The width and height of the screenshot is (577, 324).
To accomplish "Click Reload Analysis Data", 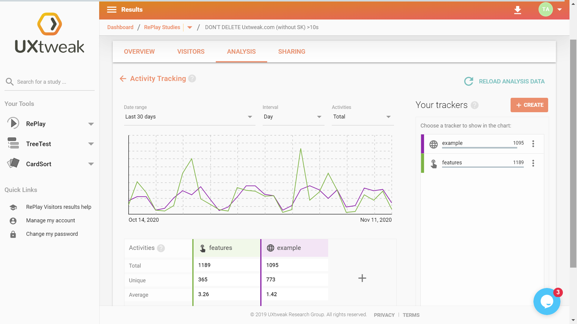I will click(x=505, y=81).
